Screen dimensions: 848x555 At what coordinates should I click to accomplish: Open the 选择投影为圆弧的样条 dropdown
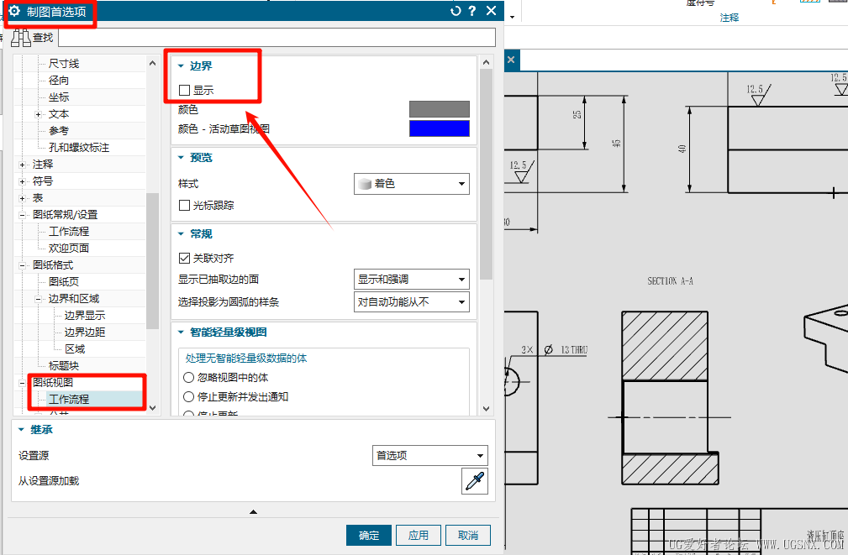click(412, 302)
